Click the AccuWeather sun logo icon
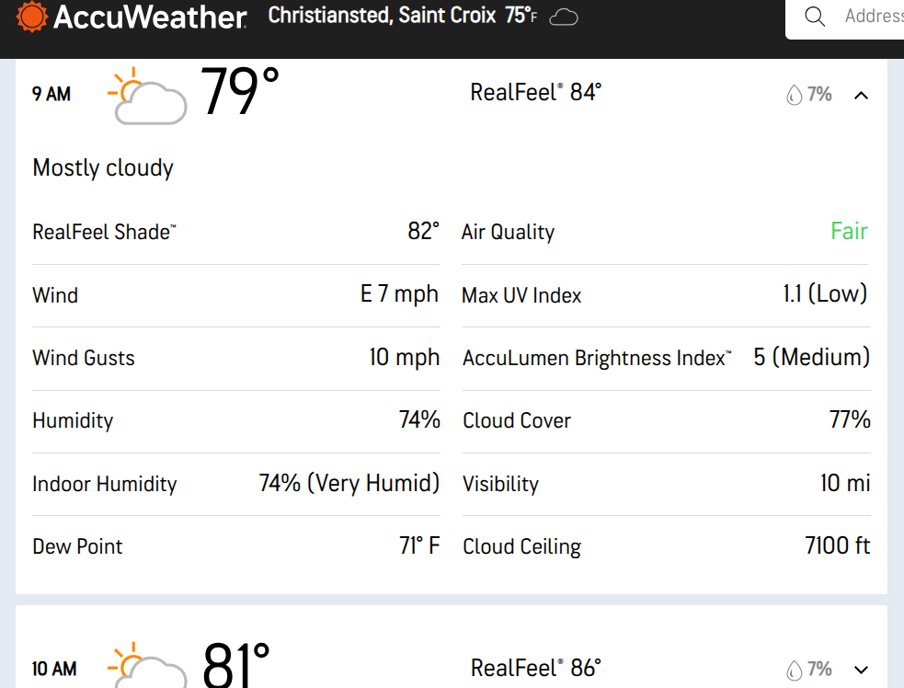This screenshot has width=904, height=688. pos(31,17)
